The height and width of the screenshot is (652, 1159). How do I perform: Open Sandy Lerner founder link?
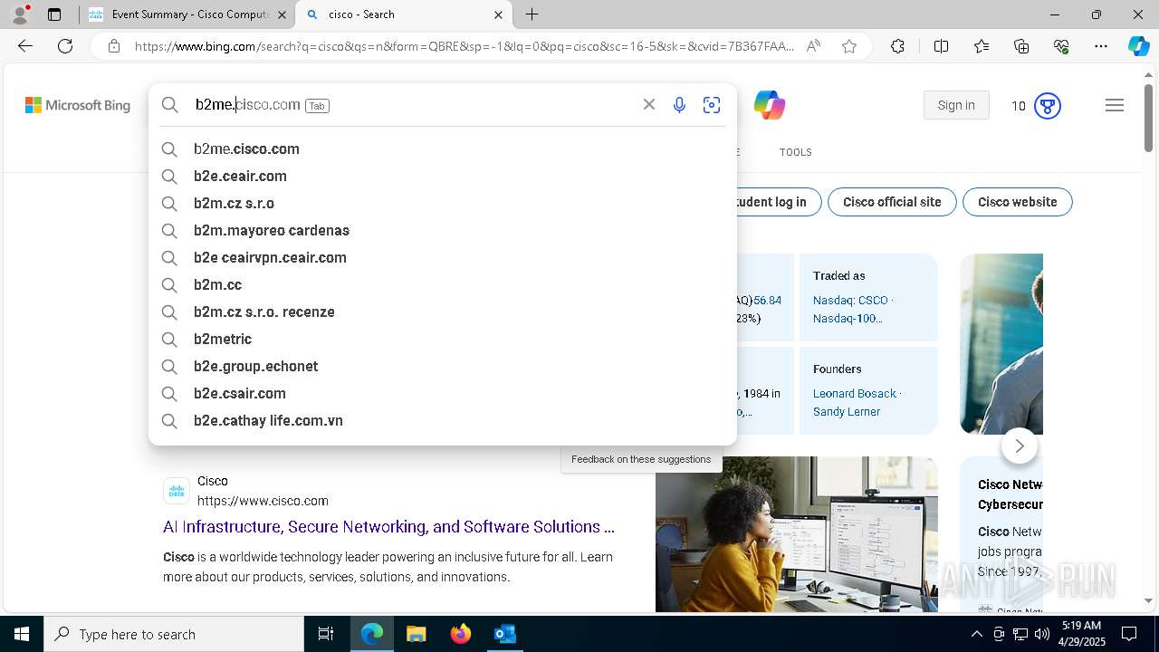(847, 411)
